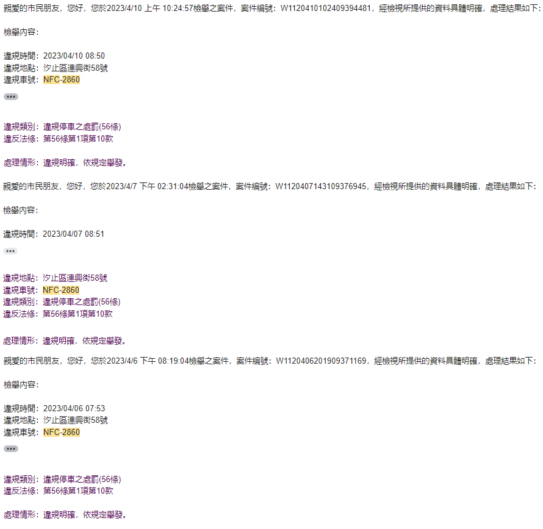The height and width of the screenshot is (529, 543).
Task: Select case number W112041010240939​4481
Action: pyautogui.click(x=326, y=8)
